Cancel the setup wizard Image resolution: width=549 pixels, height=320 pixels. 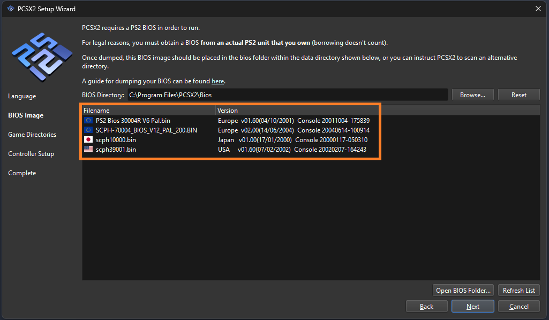click(519, 306)
